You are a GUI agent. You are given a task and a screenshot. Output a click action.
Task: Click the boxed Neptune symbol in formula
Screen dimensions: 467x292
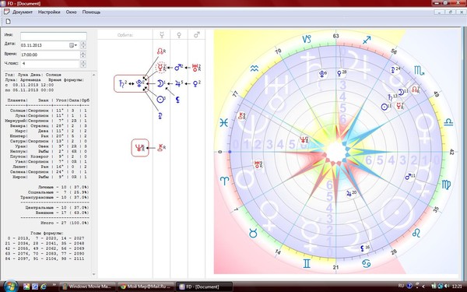coord(140,147)
